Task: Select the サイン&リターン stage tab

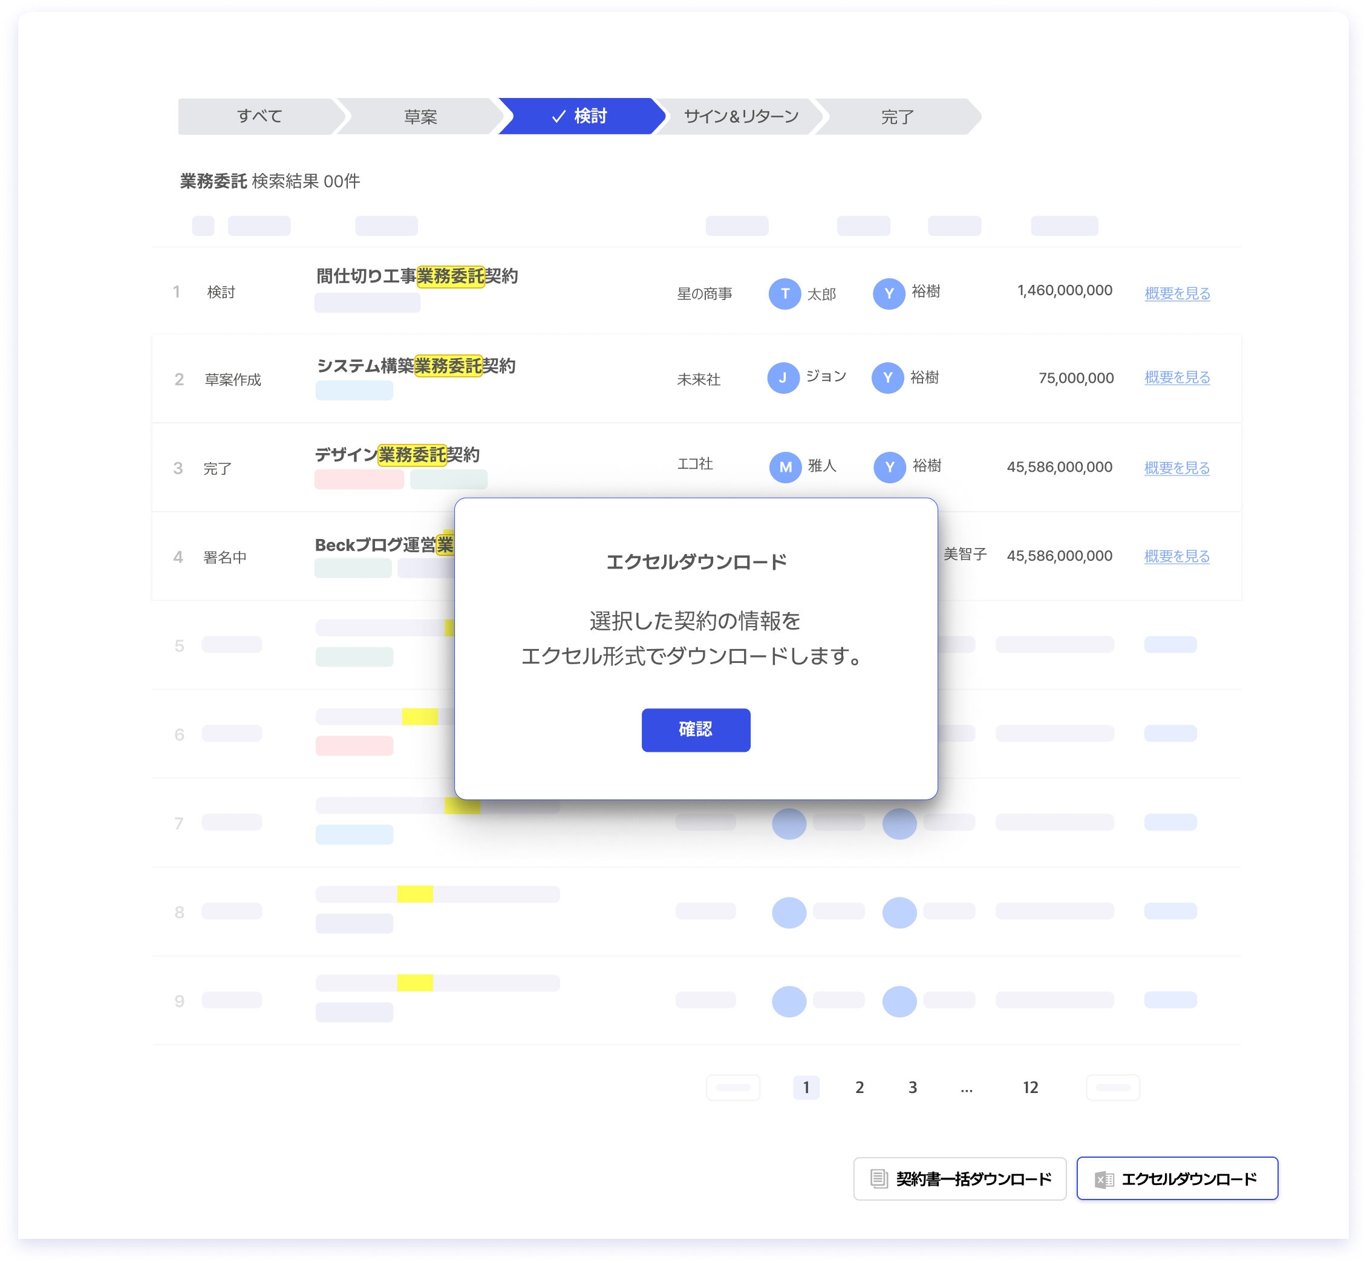Action: click(741, 117)
